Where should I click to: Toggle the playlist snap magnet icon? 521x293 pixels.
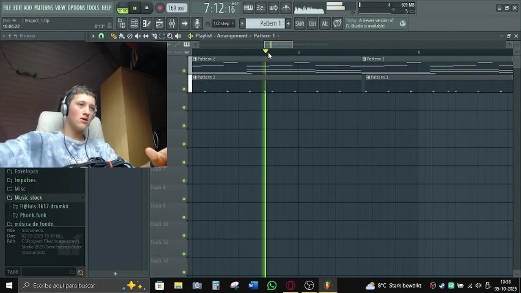pos(101,36)
